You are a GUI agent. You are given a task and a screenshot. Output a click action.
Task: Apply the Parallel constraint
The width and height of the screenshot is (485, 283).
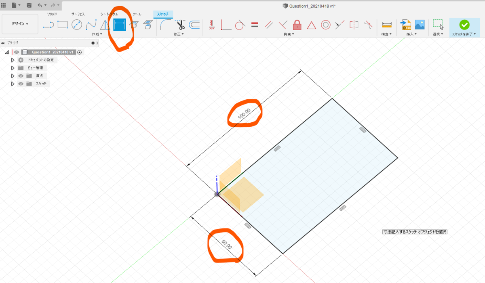pos(269,25)
